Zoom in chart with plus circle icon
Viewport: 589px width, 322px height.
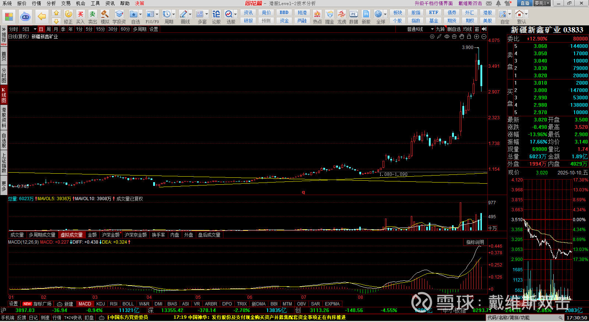point(476,37)
